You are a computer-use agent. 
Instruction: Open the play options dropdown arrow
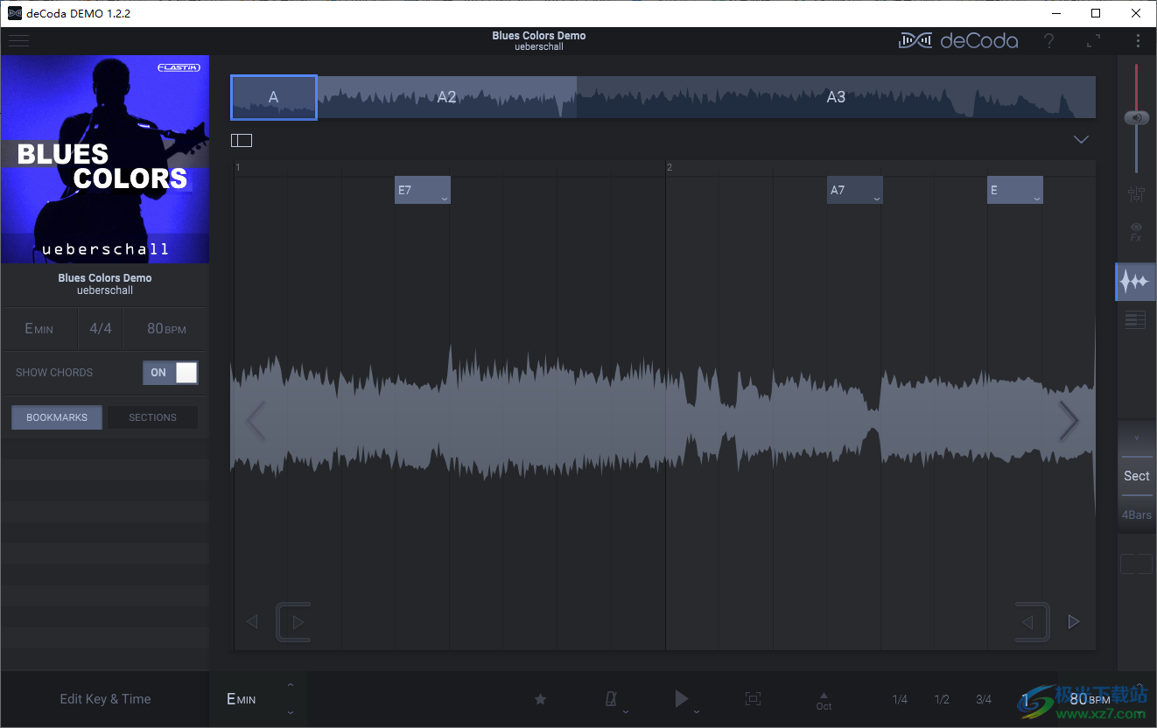696,712
